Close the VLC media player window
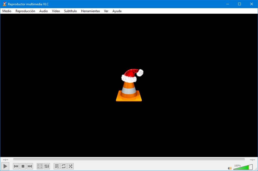The height and width of the screenshot is (171, 258). (x=252, y=4)
